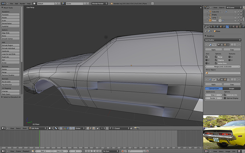245x153 pixels.
Task: Open the Render menu
Action: point(22,4)
